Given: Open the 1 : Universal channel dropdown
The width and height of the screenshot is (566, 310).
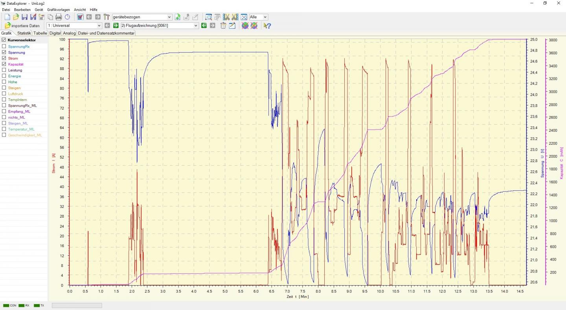Looking at the screenshot, I should [x=74, y=26].
